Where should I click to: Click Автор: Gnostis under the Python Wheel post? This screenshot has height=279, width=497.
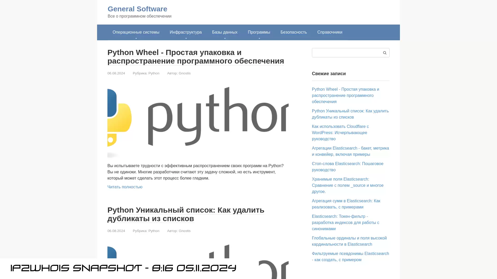179,73
